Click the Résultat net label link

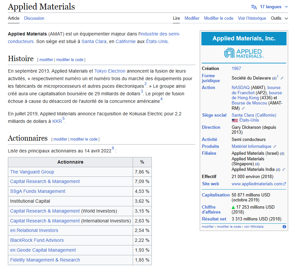pos(214,219)
